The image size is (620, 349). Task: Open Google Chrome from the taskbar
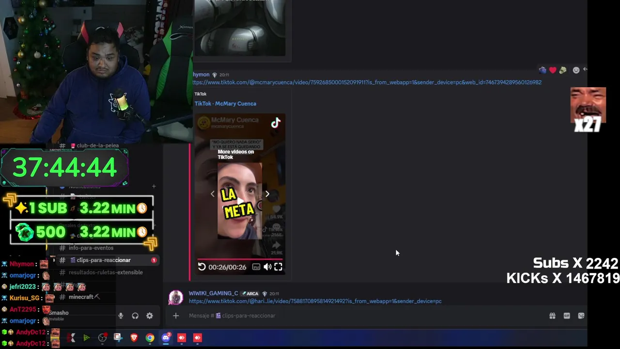pyautogui.click(x=150, y=338)
